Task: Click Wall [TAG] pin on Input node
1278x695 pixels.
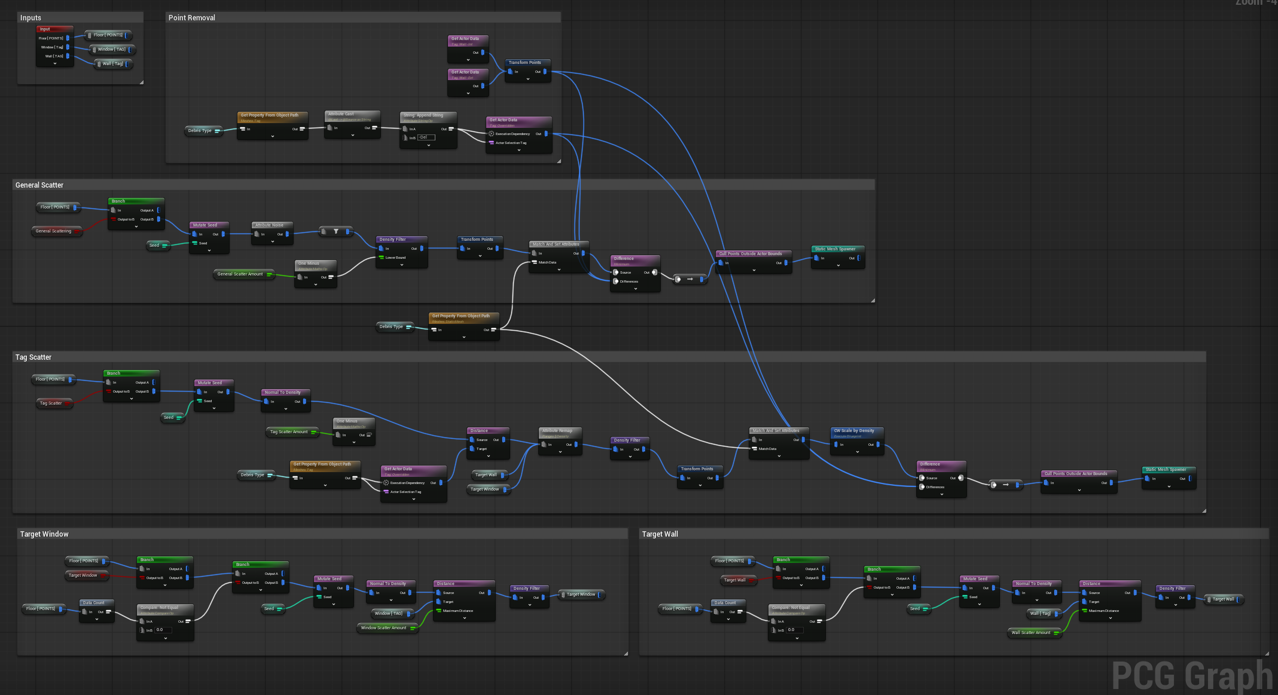Action: (x=68, y=56)
